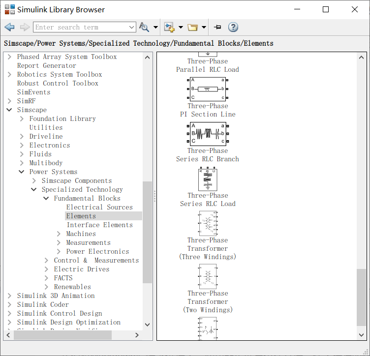This screenshot has height=356, width=370.
Task: Collapse Fundamental Blocks node
Action: [x=46, y=198]
